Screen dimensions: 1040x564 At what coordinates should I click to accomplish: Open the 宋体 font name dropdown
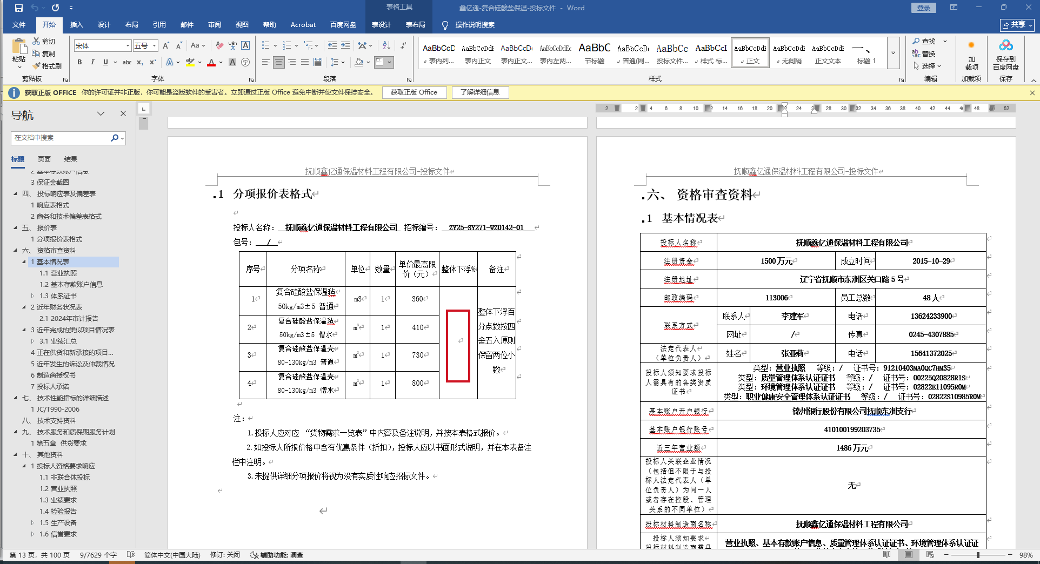pyautogui.click(x=128, y=46)
